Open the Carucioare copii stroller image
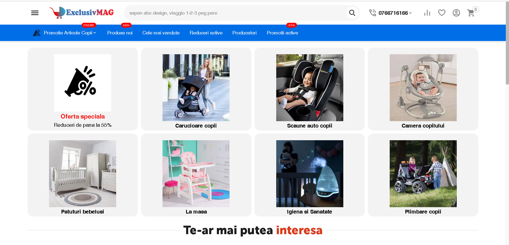The image size is (509, 245). [196, 88]
